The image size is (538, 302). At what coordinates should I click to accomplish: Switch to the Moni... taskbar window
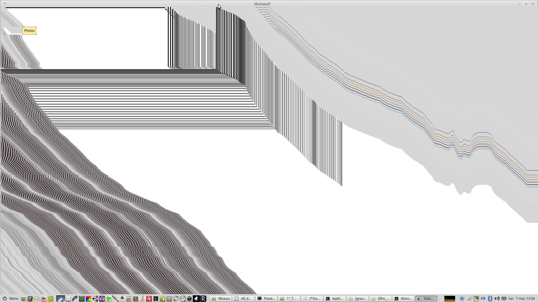pyautogui.click(x=403, y=299)
